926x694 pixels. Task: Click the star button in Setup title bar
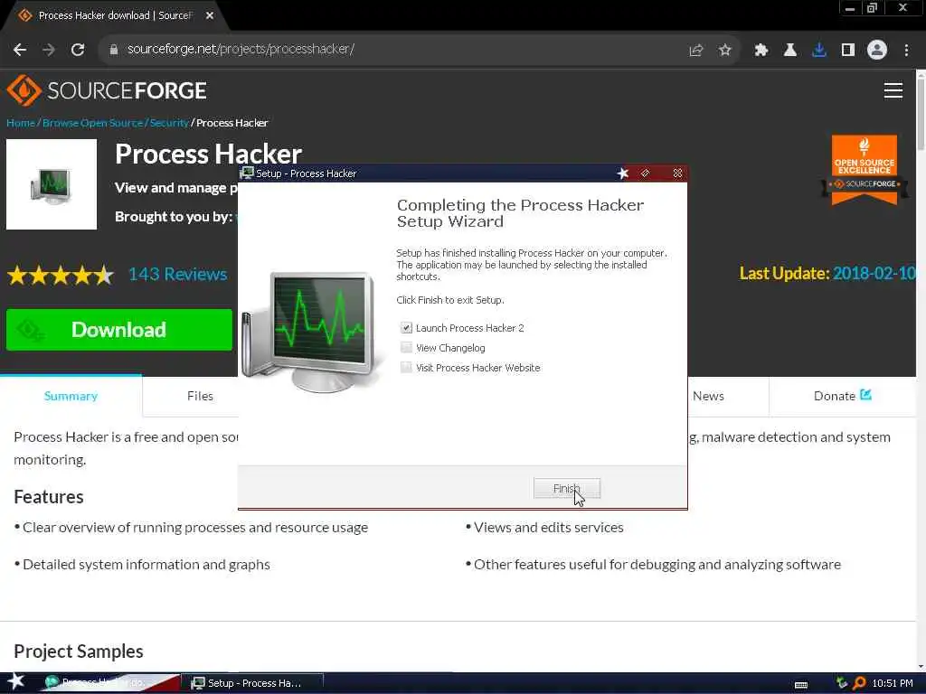(x=622, y=173)
